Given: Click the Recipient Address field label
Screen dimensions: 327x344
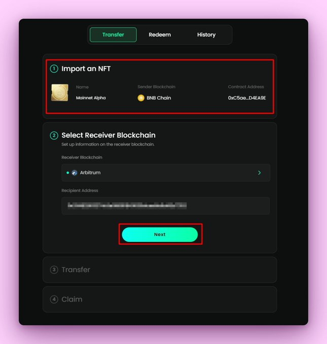Looking at the screenshot, I should point(80,190).
